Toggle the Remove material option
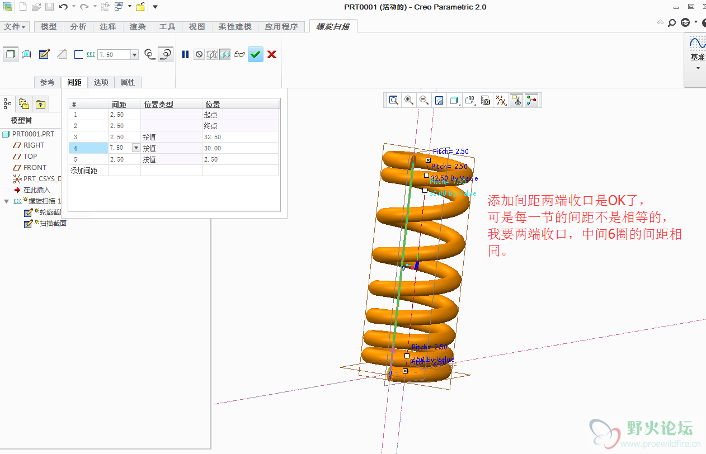The height and width of the screenshot is (454, 706). tap(63, 54)
